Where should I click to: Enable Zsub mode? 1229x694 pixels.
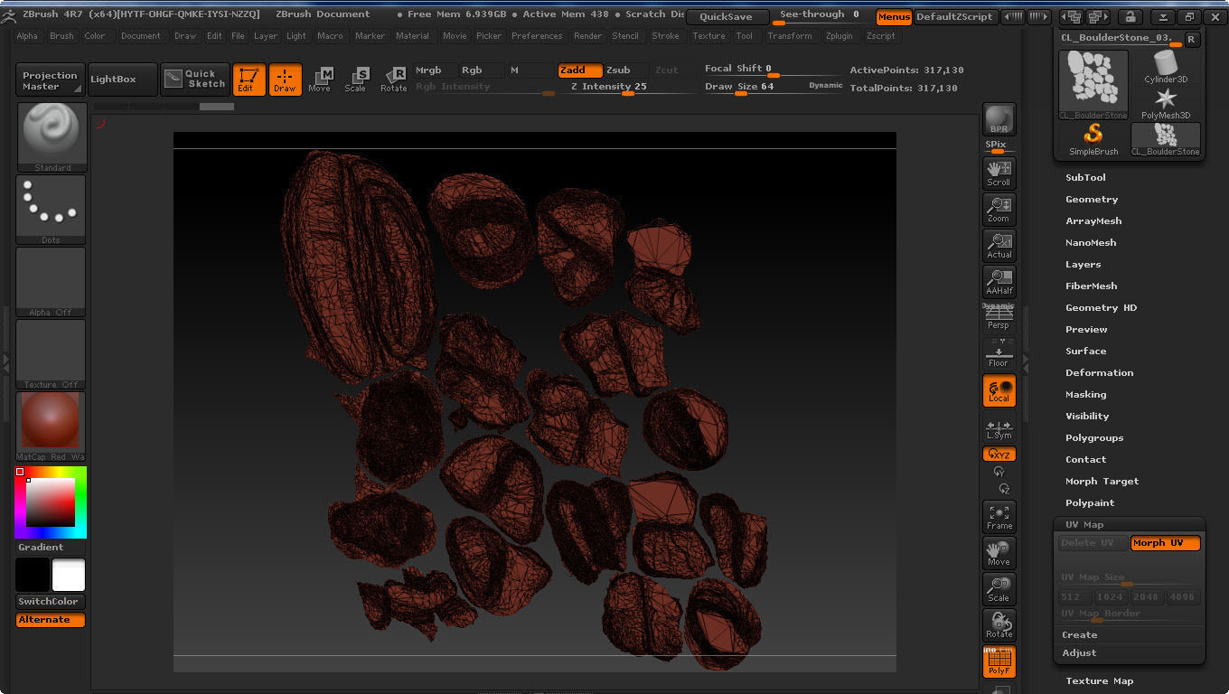pyautogui.click(x=624, y=70)
